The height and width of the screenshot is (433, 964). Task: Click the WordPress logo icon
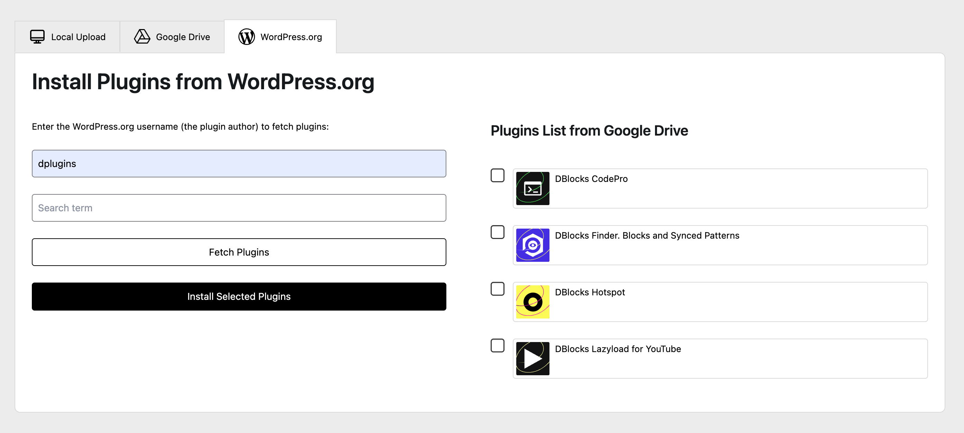(x=247, y=37)
